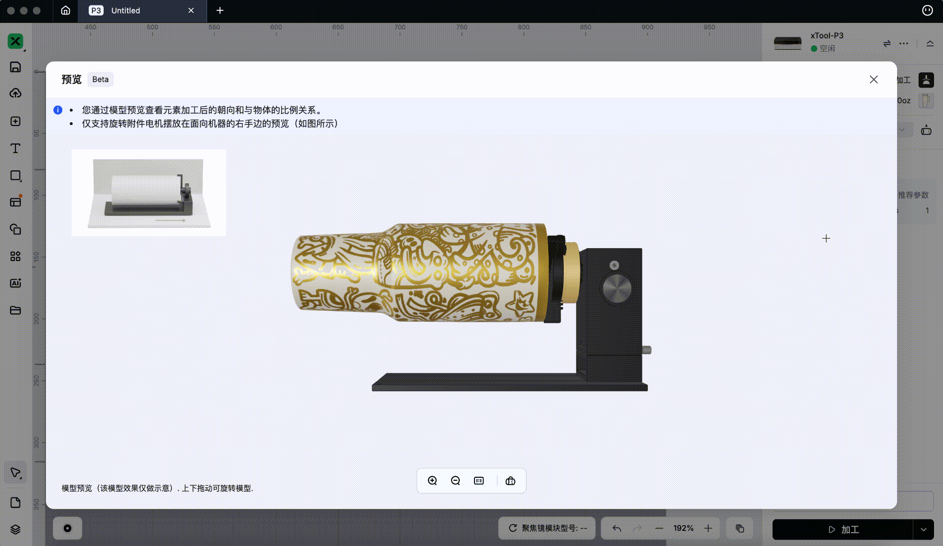This screenshot has height=546, width=943.
Task: Click the rotary cup model icon in preview toolbar
Action: click(x=510, y=481)
